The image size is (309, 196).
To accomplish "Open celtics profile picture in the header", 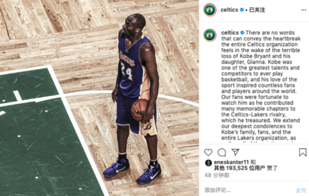I will coord(210,10).
